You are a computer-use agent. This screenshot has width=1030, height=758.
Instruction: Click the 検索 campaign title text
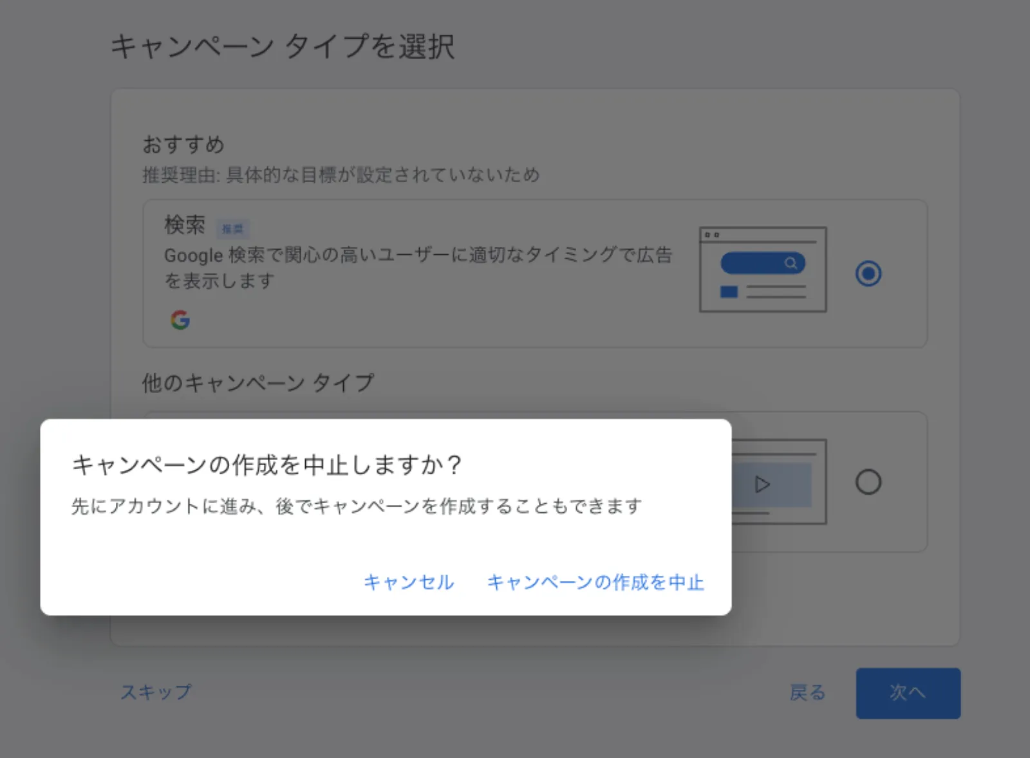[185, 225]
